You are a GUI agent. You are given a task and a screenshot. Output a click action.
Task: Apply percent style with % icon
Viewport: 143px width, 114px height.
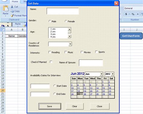pyautogui.click(x=133, y=14)
